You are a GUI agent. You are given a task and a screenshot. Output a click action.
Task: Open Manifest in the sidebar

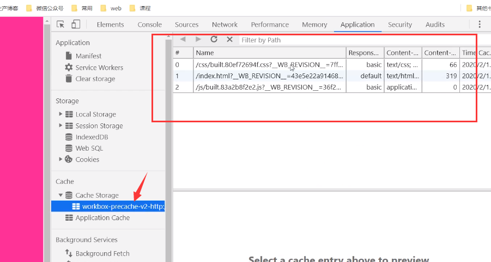[x=88, y=56]
